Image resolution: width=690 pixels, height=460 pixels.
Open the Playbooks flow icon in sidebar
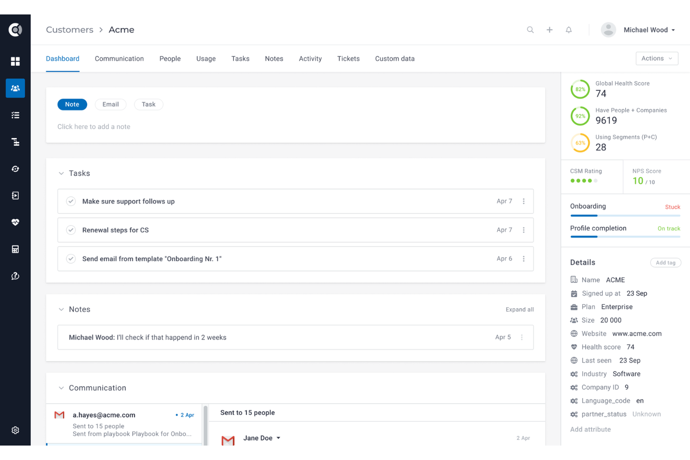click(15, 142)
